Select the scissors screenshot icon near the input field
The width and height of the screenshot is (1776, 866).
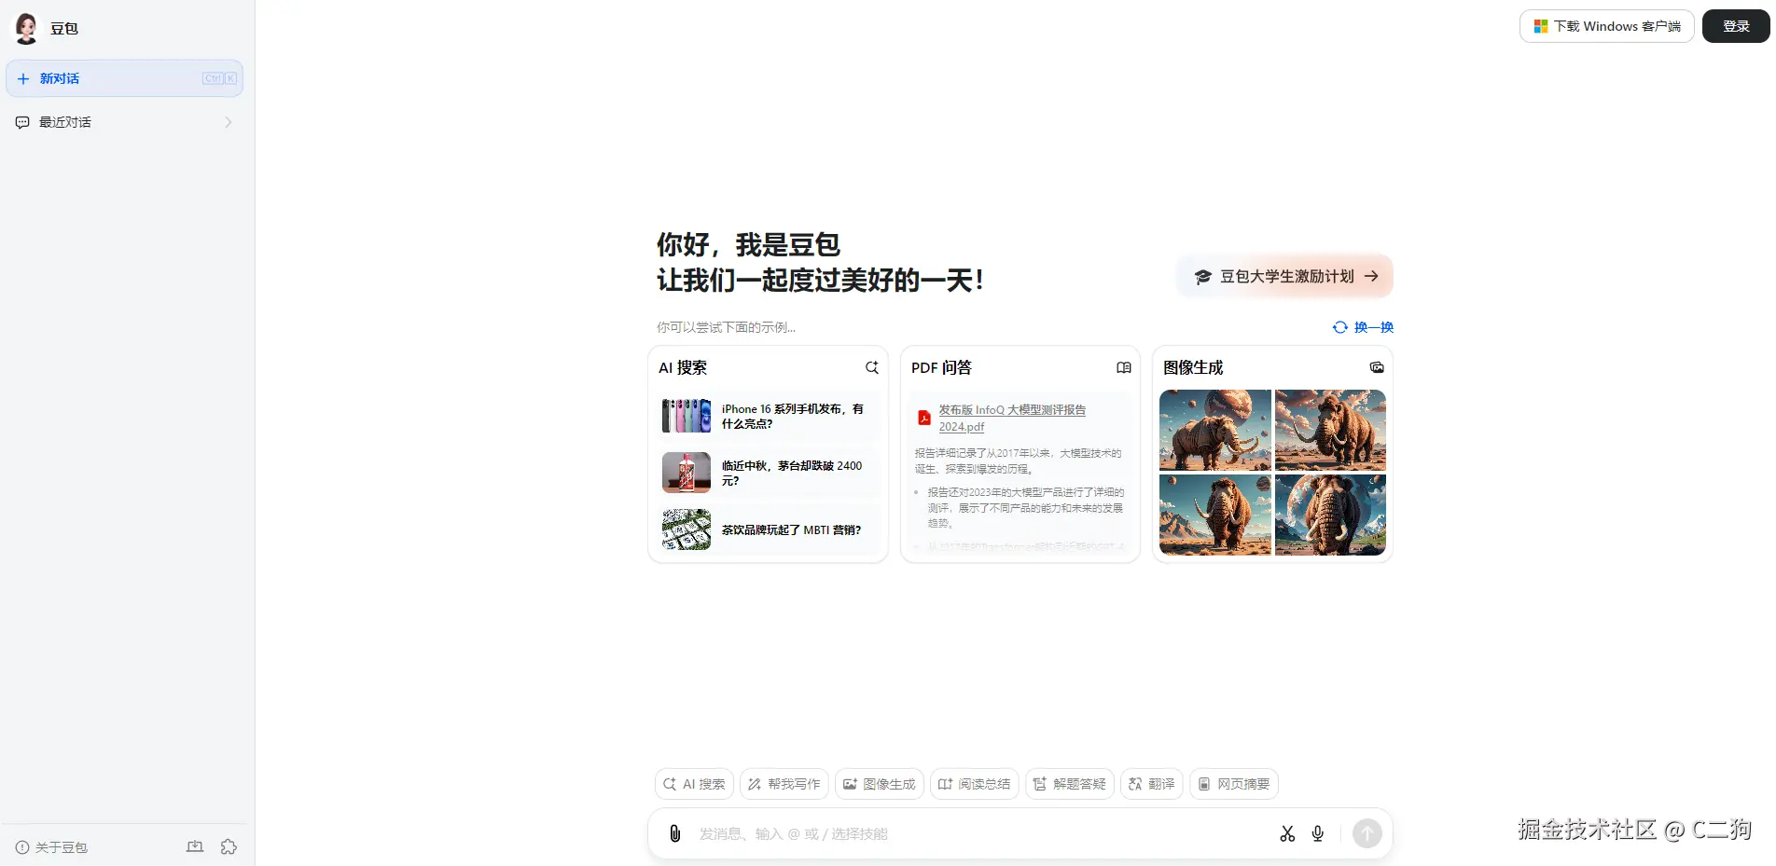(x=1287, y=833)
